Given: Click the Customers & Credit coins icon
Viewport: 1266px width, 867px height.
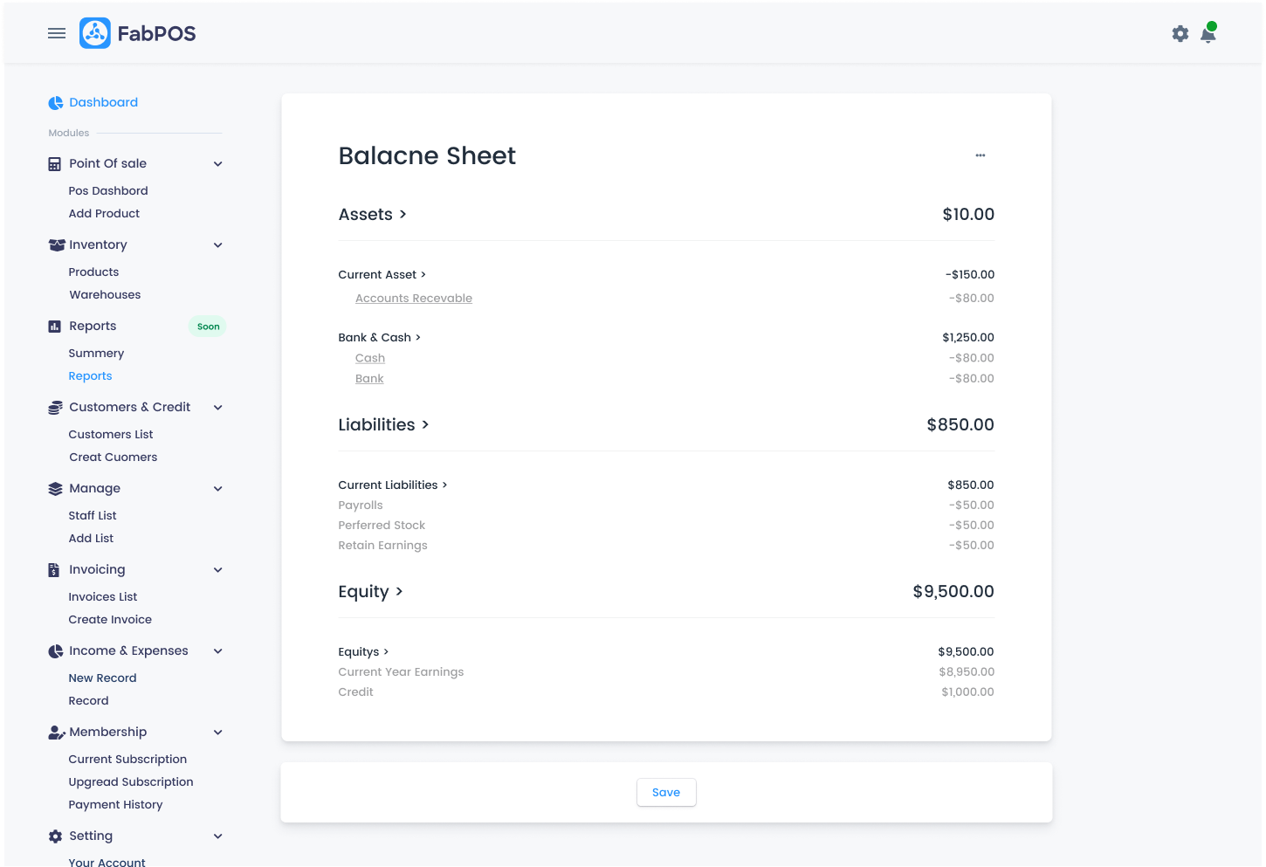Looking at the screenshot, I should click(x=55, y=408).
